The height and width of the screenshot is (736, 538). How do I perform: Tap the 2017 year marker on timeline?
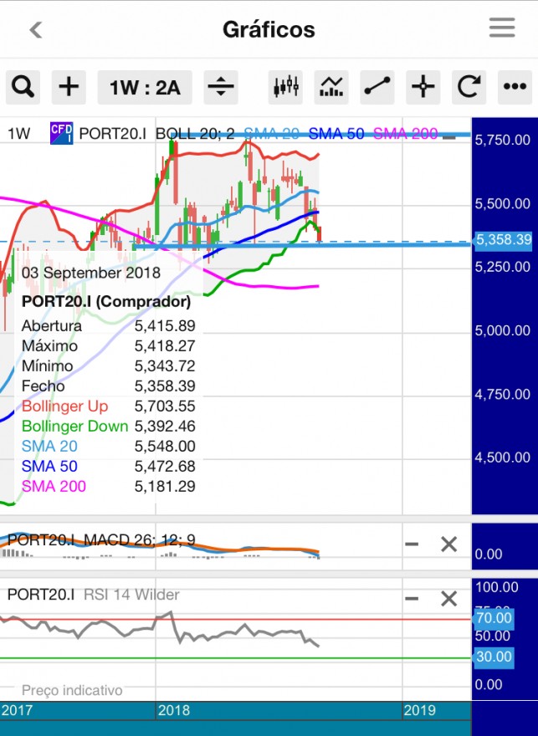(x=17, y=710)
